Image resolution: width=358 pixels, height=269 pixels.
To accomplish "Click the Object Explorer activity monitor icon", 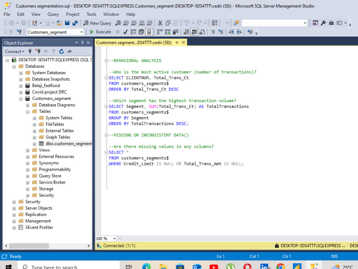I will tap(69, 51).
